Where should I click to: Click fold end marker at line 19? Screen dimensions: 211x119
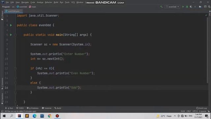[x=15, y=102]
